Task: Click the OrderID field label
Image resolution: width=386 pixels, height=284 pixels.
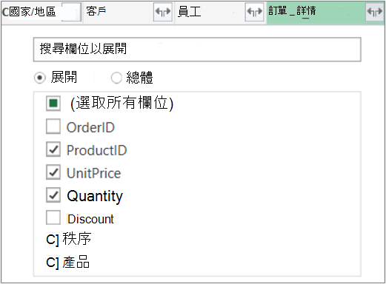Action: tap(90, 128)
